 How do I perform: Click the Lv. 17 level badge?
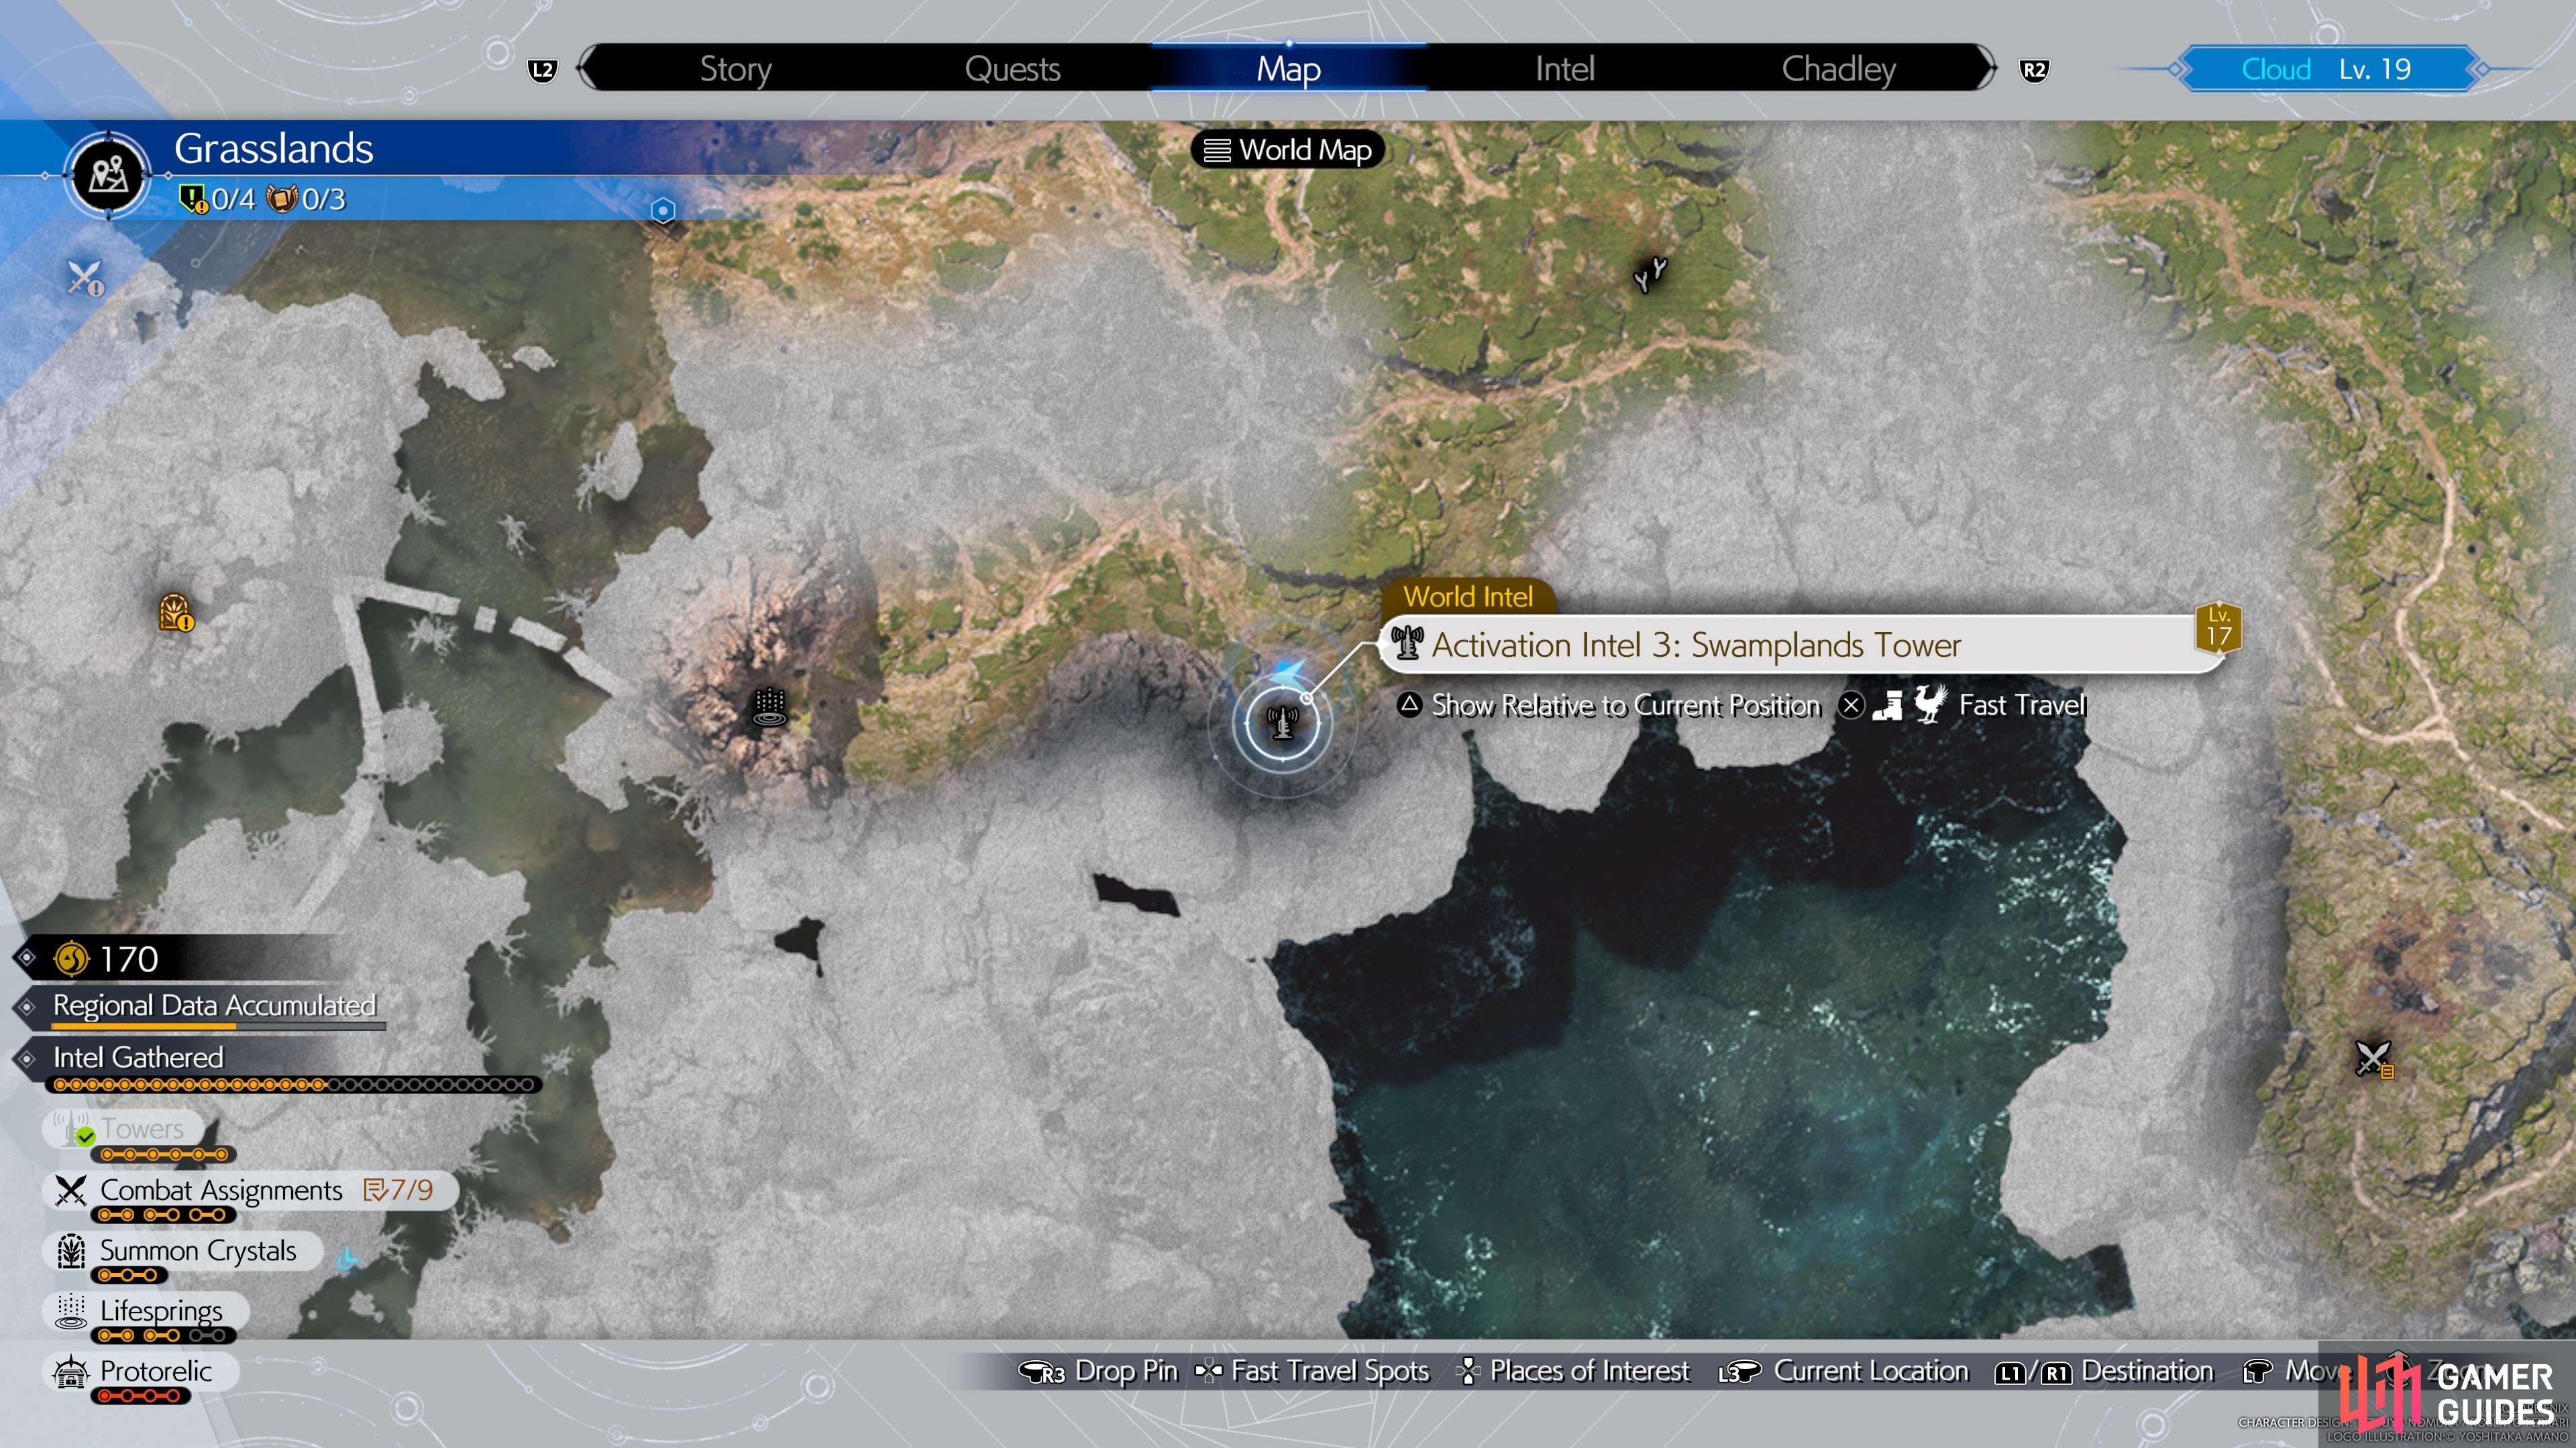2218,627
